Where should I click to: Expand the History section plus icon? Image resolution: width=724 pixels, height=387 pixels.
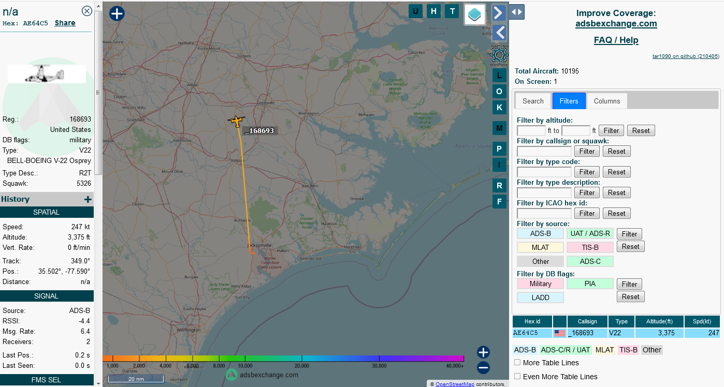tap(88, 199)
